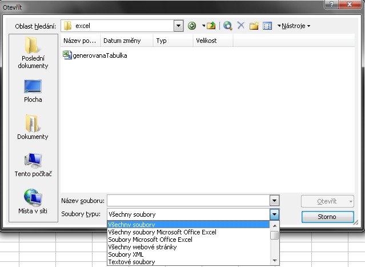Click the green Back navigation icon
The width and height of the screenshot is (365, 267).
tap(192, 26)
